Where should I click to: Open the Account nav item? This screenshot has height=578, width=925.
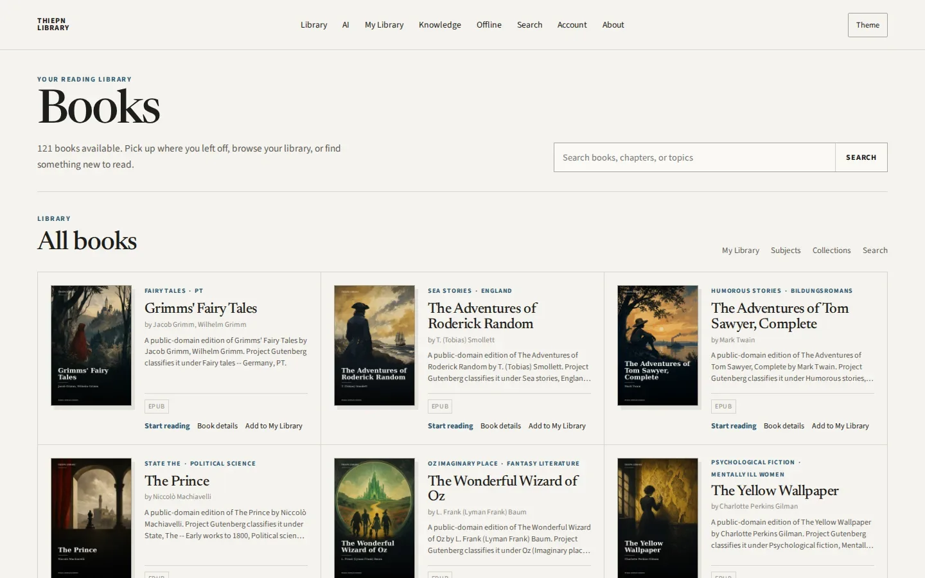pyautogui.click(x=572, y=25)
